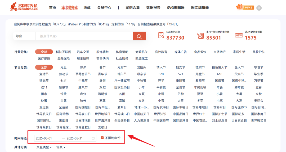The width and height of the screenshot is (286, 152).
Task: Click the end date 2025-05-31 field
Action: tap(75, 138)
